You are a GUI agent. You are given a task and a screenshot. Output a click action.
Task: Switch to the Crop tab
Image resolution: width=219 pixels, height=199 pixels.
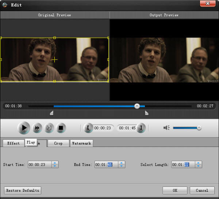point(58,143)
